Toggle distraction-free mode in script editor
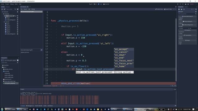 176,7
